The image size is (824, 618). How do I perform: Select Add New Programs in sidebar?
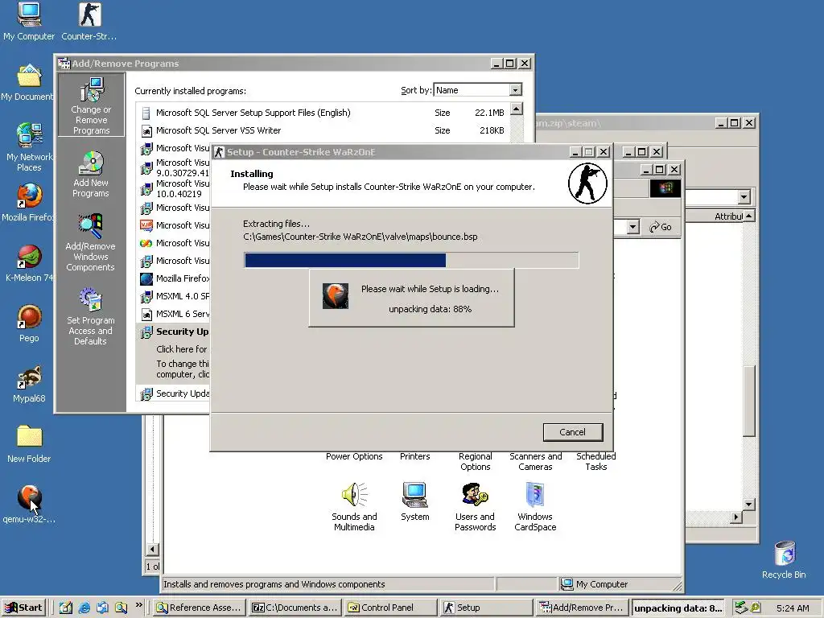click(x=91, y=174)
